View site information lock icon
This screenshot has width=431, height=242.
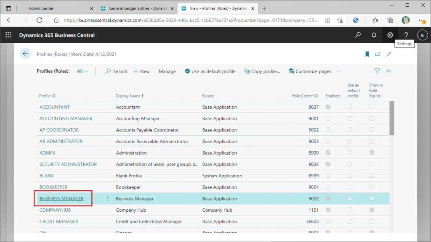click(56, 20)
